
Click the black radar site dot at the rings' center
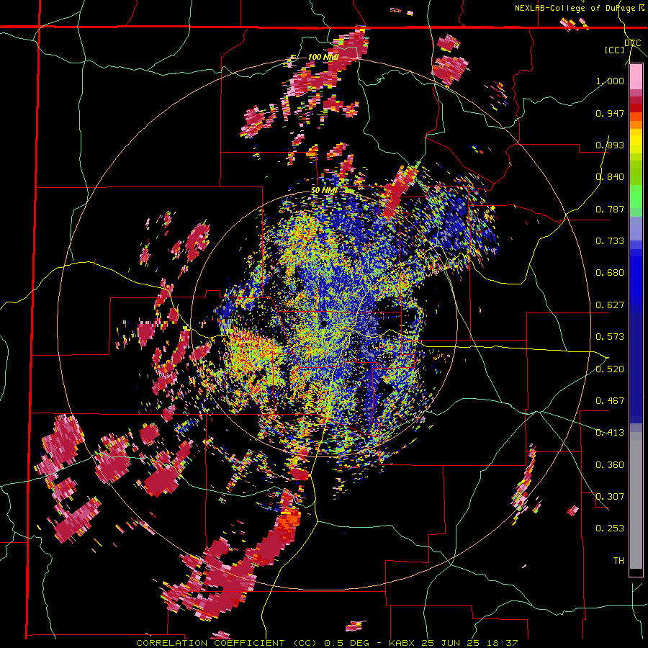323,323
